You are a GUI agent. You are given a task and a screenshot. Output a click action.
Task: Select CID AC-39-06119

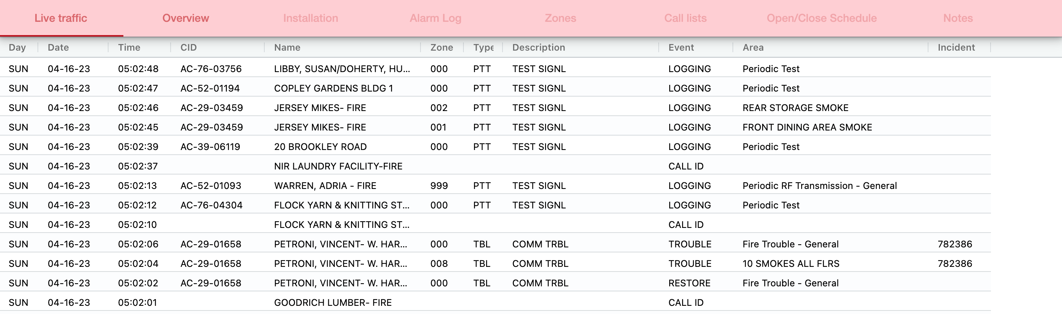pos(210,146)
